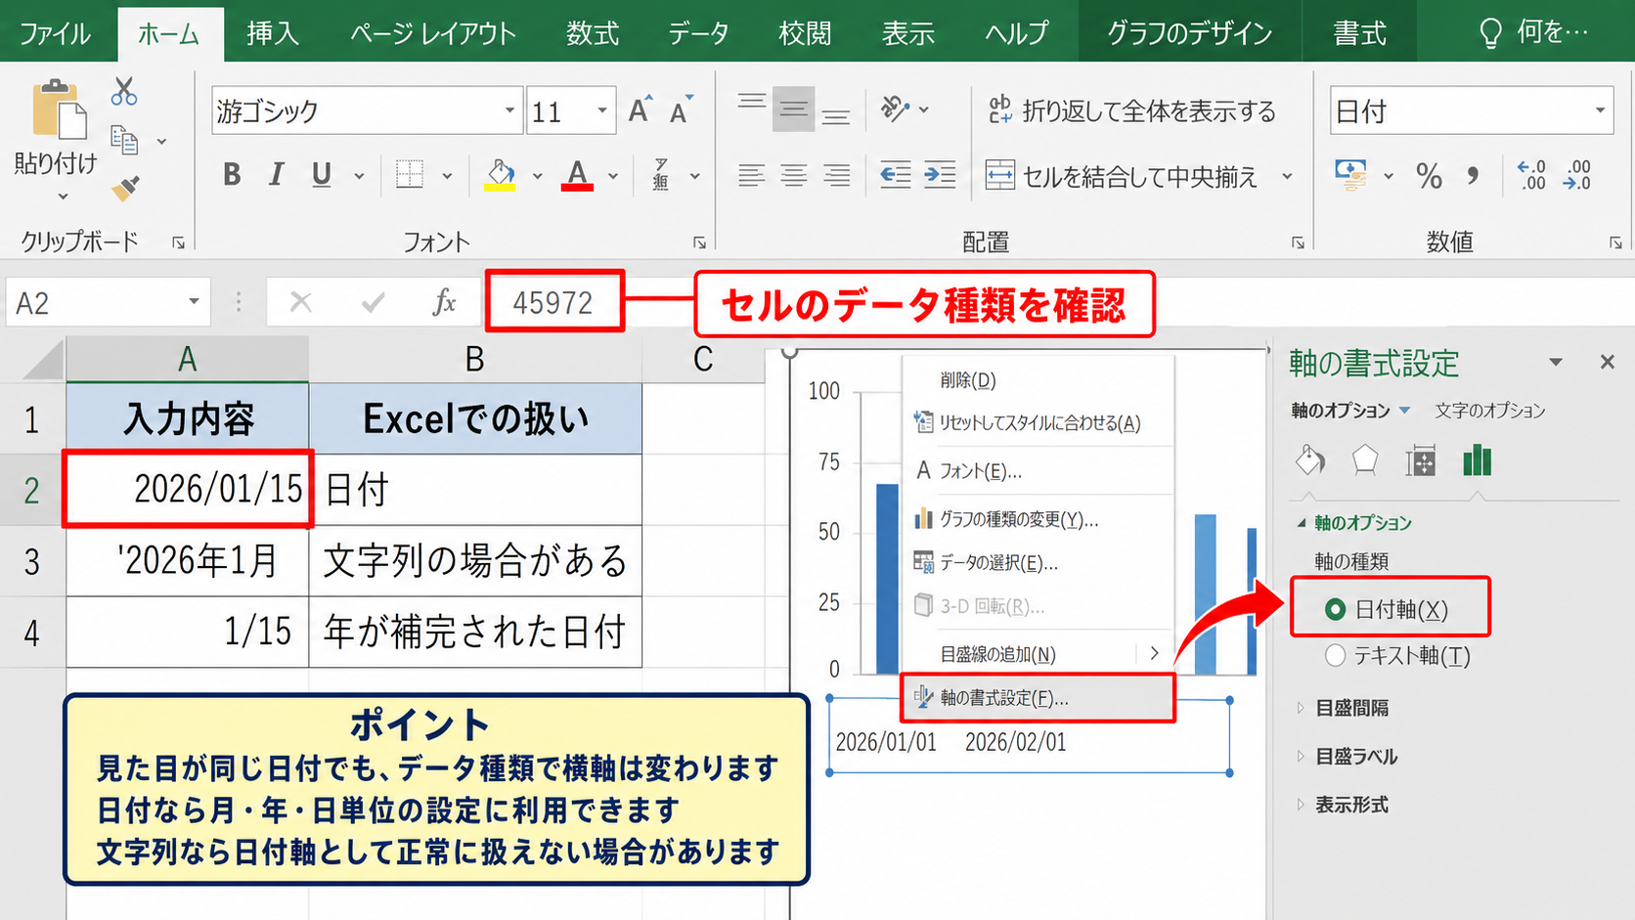This screenshot has height=920, width=1635.
Task: Click セルを結合して中央揃え button
Action: (x=1121, y=176)
